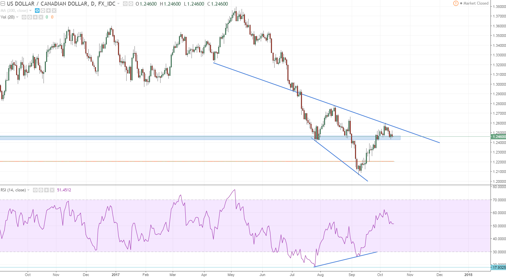Select the lower descending blue trendline near September
This screenshot has height=277, width=506.
[340, 159]
